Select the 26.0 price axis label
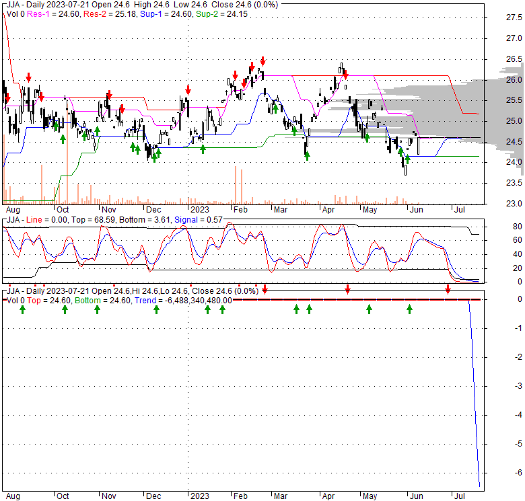 pyautogui.click(x=514, y=79)
